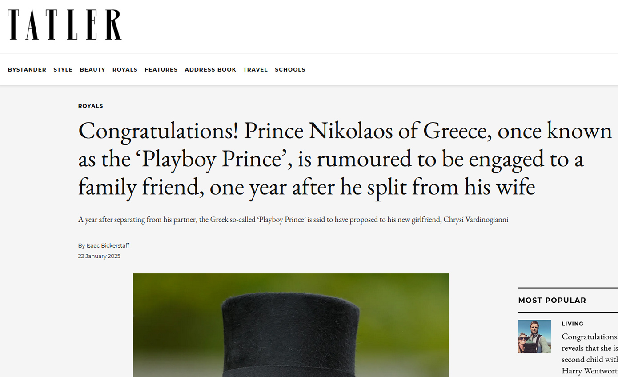Open the Bystander section
Viewport: 618px width, 377px height.
(x=27, y=70)
